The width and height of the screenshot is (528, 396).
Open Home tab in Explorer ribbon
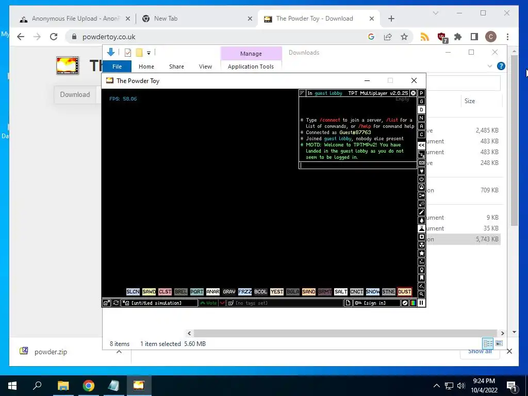click(146, 67)
